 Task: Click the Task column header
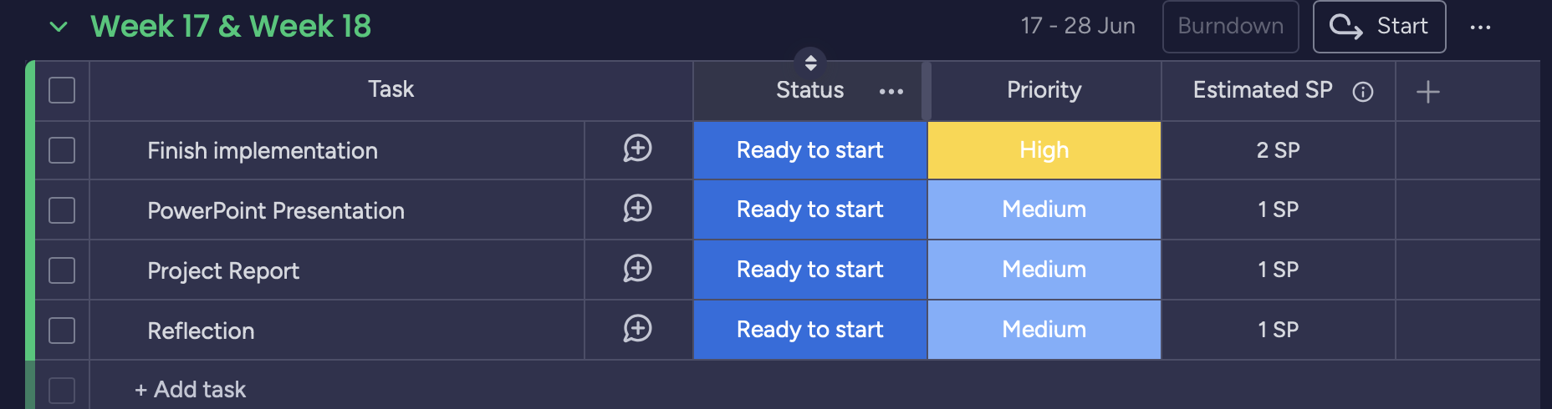pos(391,89)
